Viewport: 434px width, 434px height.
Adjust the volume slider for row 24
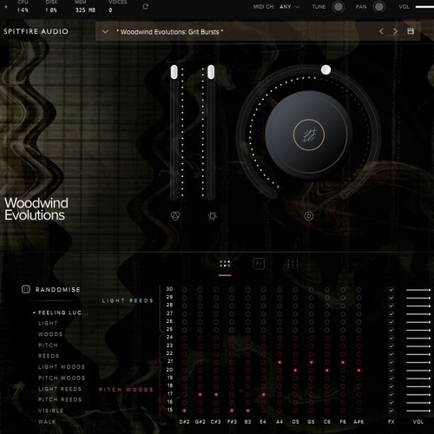(418, 338)
